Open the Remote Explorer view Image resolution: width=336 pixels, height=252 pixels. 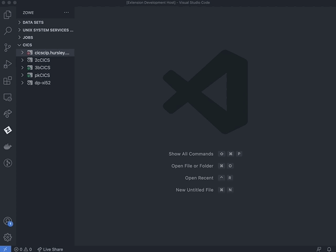[8, 97]
